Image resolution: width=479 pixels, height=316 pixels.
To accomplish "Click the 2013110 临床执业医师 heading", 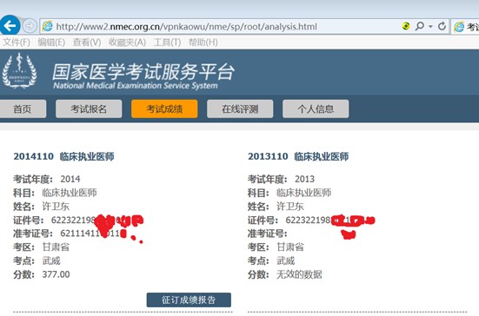I will (298, 156).
